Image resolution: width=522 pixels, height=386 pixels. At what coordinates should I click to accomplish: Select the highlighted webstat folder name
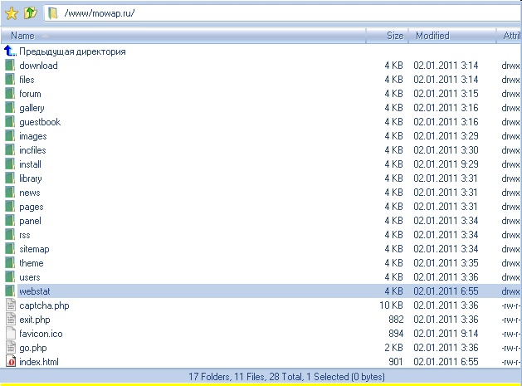click(x=35, y=291)
